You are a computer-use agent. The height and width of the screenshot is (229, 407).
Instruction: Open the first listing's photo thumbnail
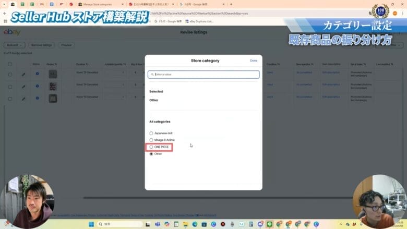click(53, 74)
